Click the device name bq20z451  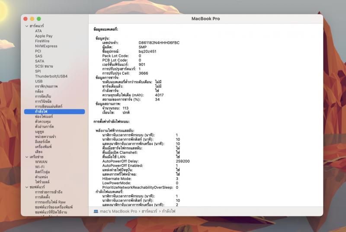(147, 52)
